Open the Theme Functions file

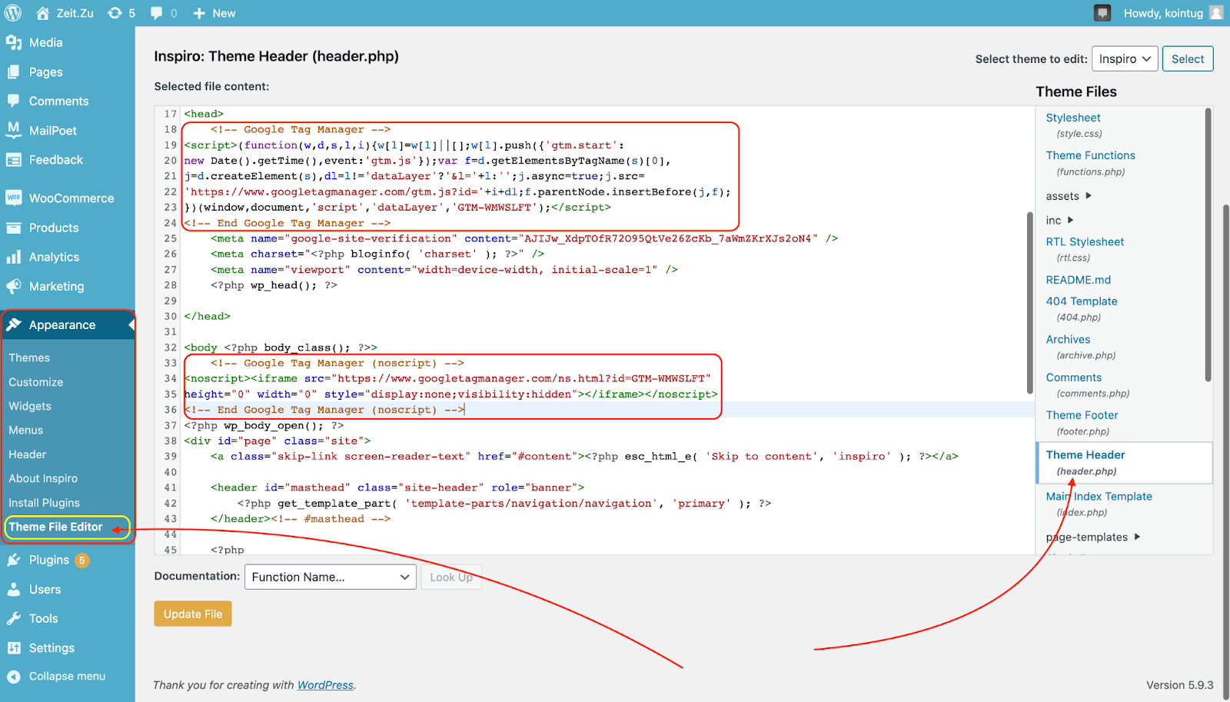pyautogui.click(x=1091, y=155)
